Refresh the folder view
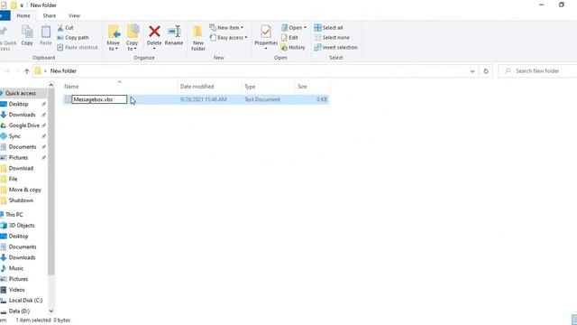This screenshot has width=577, height=325. [x=486, y=71]
